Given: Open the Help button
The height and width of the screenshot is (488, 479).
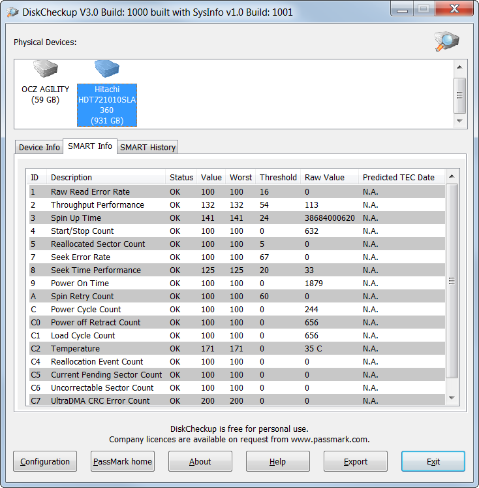Looking at the screenshot, I should tap(278, 461).
